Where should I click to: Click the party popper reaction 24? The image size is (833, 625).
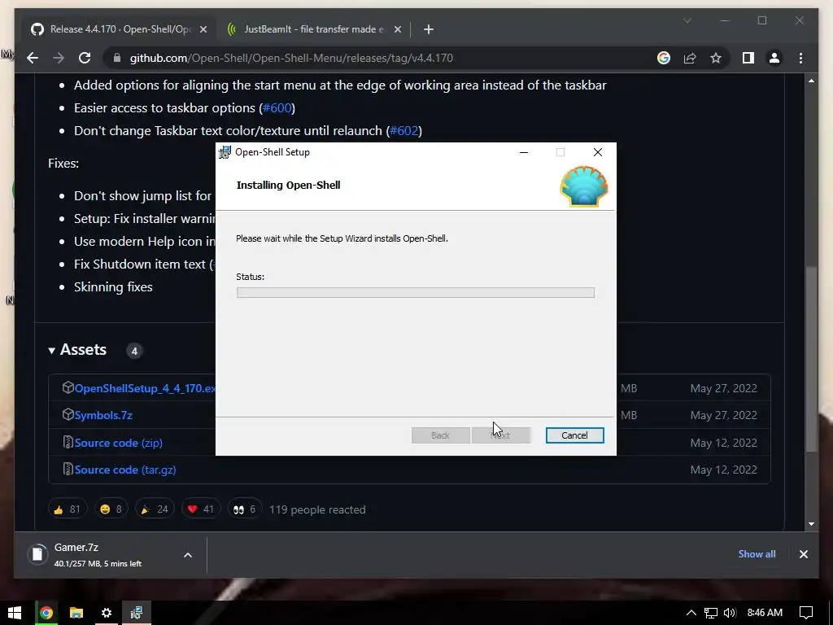(x=154, y=509)
